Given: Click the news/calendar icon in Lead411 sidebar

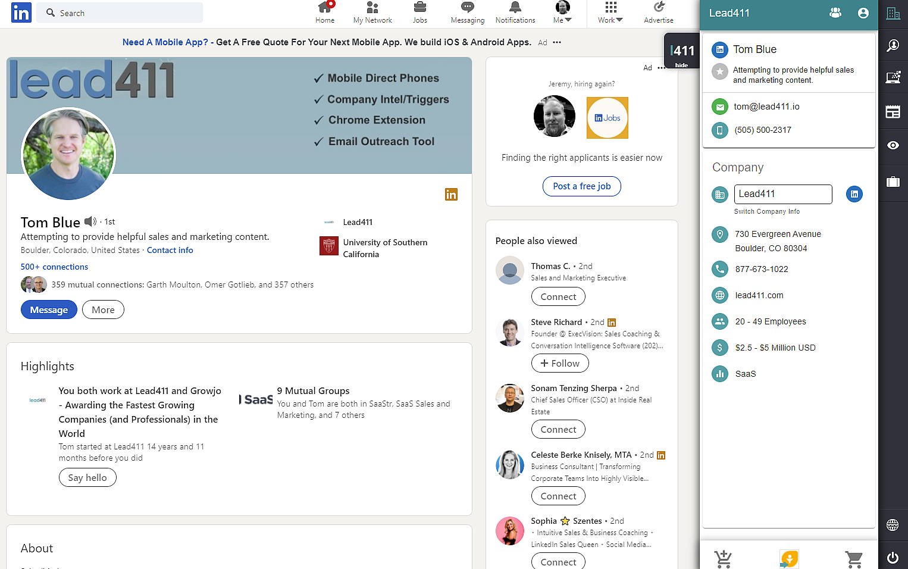Looking at the screenshot, I should point(893,111).
